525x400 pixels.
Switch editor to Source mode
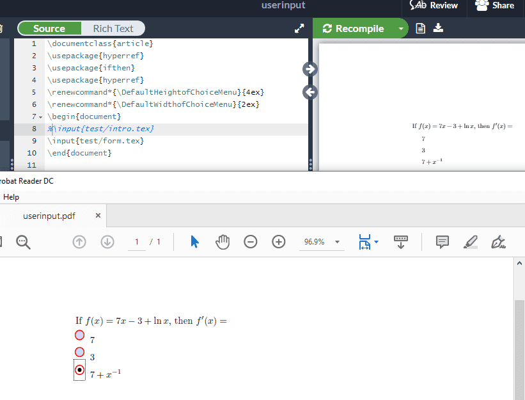49,28
